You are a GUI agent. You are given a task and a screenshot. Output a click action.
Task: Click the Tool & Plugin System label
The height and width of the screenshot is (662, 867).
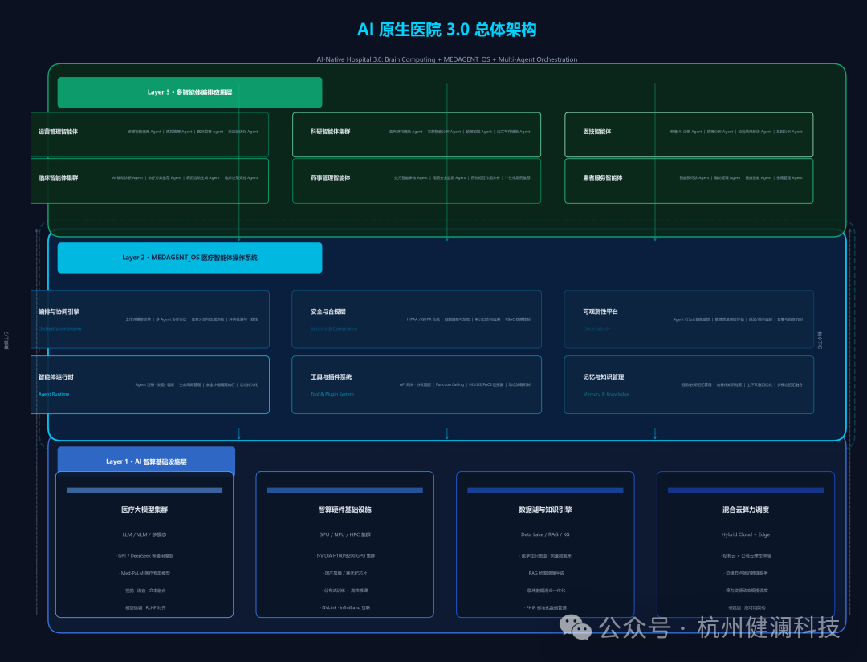[x=332, y=394]
